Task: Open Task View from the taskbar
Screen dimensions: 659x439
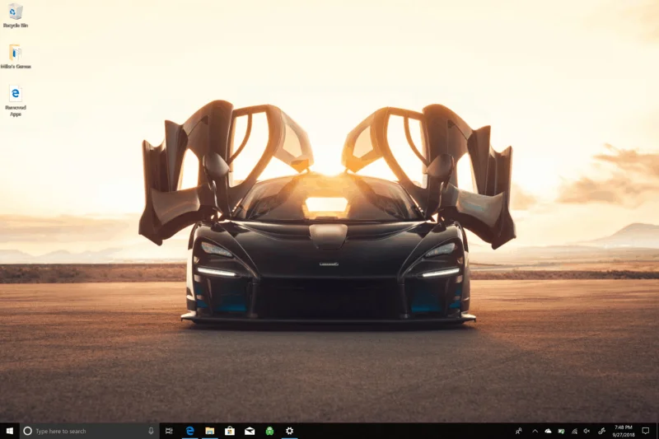Action: pyautogui.click(x=169, y=431)
